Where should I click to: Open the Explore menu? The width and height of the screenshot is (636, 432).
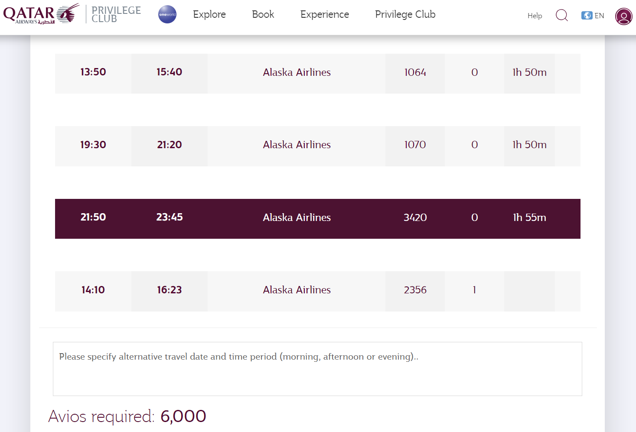pos(209,14)
